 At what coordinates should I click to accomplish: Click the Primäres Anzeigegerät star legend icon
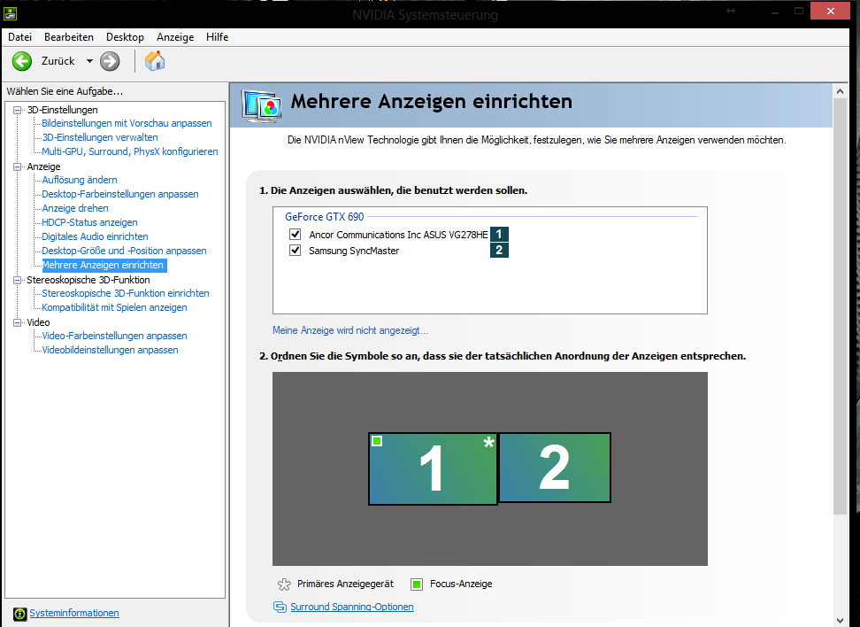tap(284, 584)
